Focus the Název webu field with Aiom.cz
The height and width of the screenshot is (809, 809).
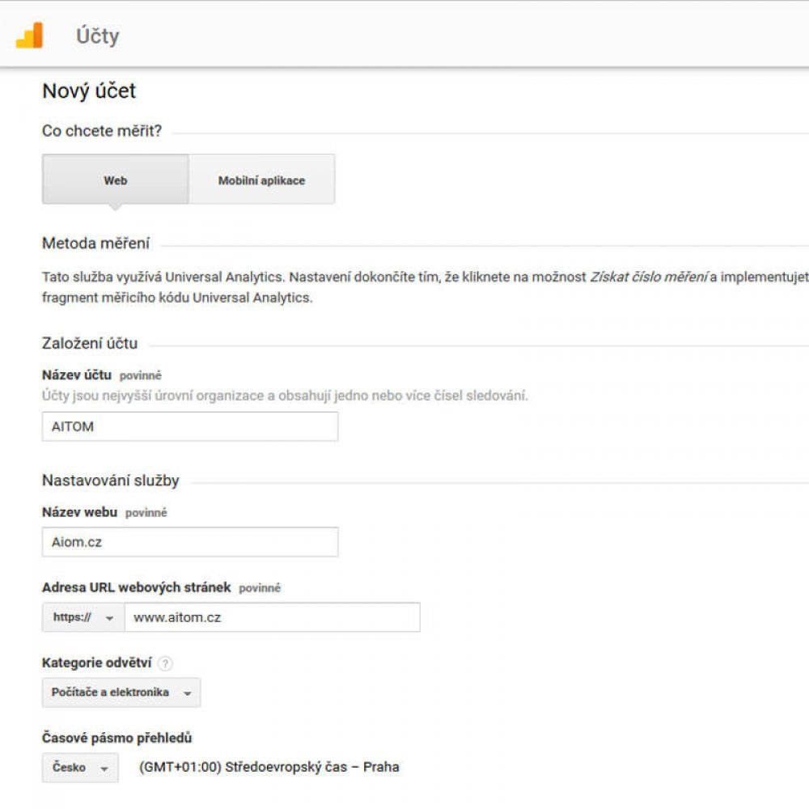click(189, 542)
